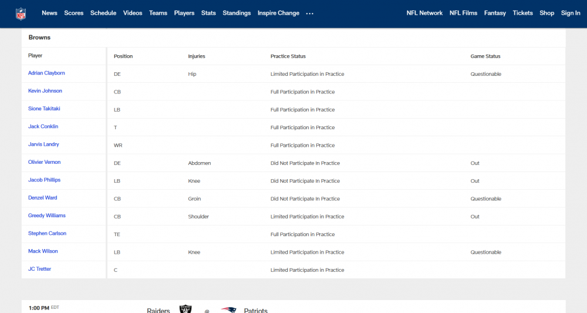The height and width of the screenshot is (313, 587).
Task: Visit the Shop
Action: pos(546,13)
